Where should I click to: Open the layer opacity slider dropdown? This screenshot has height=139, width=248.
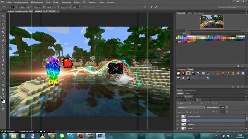[227, 107]
